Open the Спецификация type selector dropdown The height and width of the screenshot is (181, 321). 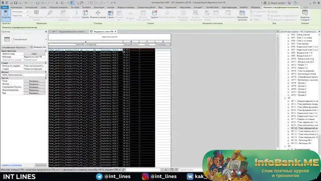[24, 39]
